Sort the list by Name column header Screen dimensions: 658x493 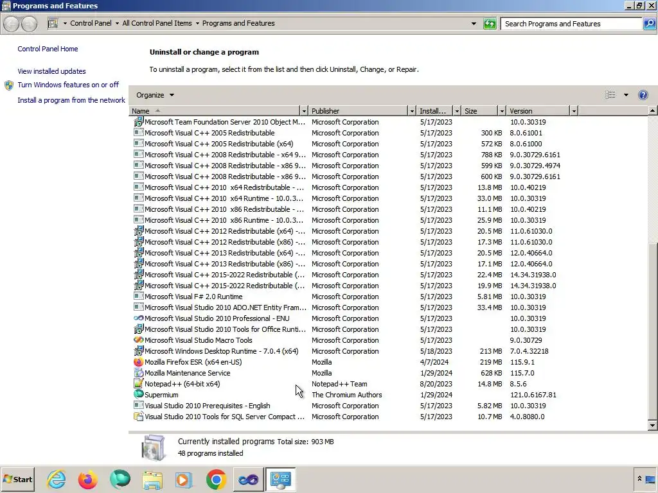[215, 111]
